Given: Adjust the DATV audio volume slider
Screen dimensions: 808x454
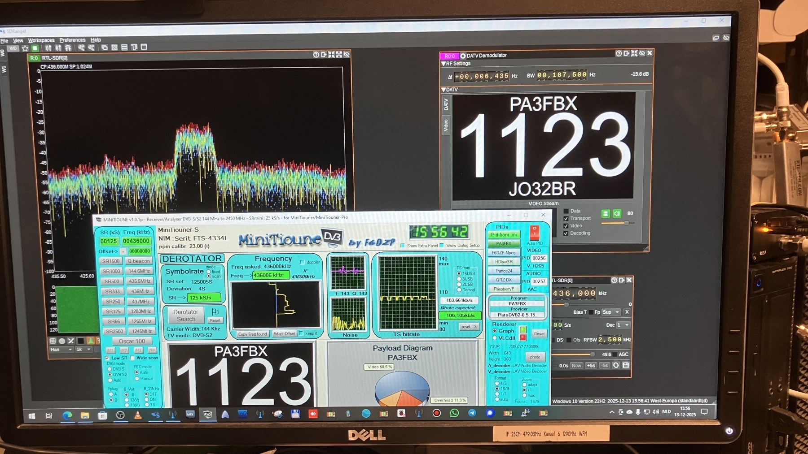Looking at the screenshot, I should click(x=626, y=223).
